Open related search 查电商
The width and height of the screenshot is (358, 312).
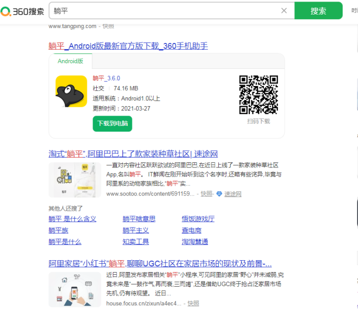(x=191, y=230)
